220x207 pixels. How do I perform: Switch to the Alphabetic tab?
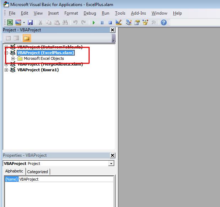[x=14, y=171]
